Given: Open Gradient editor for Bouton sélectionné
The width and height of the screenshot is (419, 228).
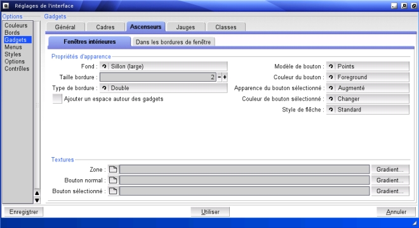Looking at the screenshot, I should click(390, 191).
